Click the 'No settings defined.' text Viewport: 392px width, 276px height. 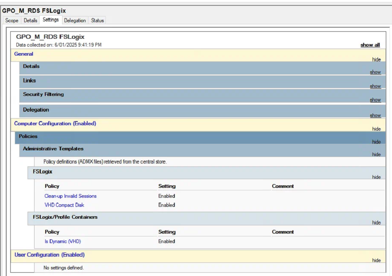pos(63,268)
